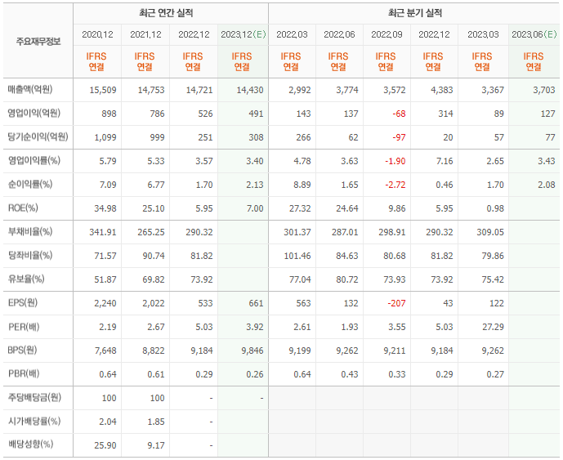
Task: Click the 유보율(%) row label
Action: pyautogui.click(x=26, y=279)
